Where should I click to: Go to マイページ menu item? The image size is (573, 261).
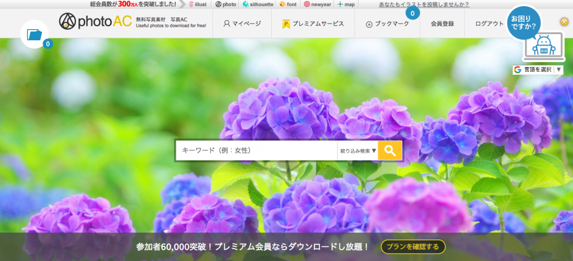(242, 23)
